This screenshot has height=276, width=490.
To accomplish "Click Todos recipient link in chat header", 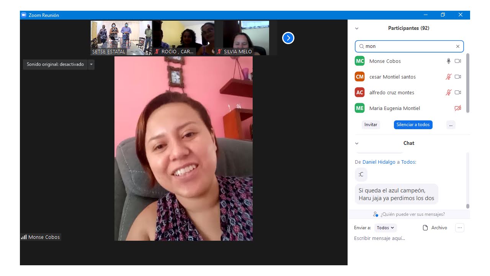I will [x=408, y=162].
